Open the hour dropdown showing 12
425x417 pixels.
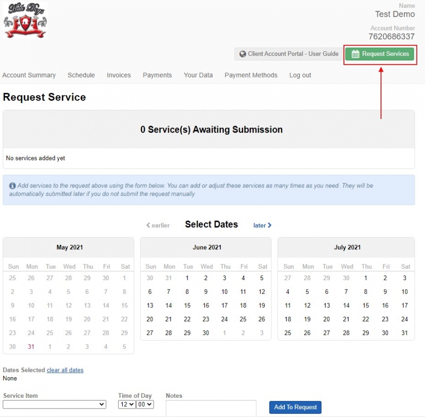pyautogui.click(x=127, y=404)
